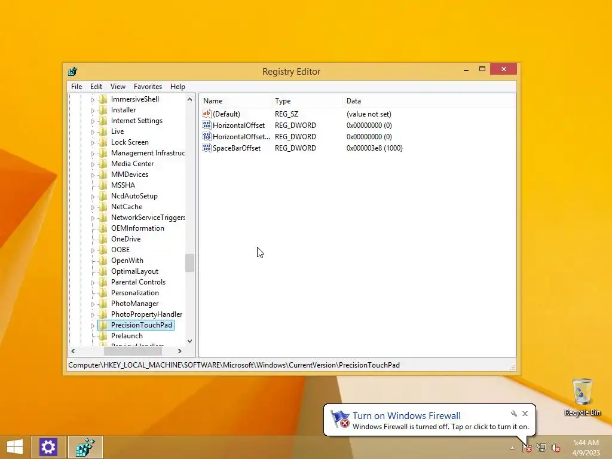Select the SpaceBarOffset value name
The image size is (612, 459).
[237, 148]
